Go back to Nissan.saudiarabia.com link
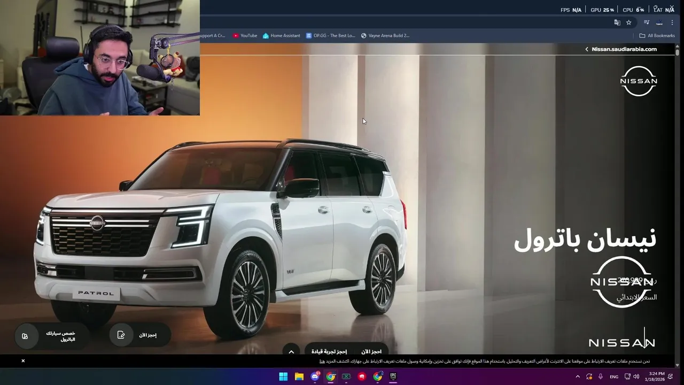The image size is (684, 385). click(x=621, y=49)
